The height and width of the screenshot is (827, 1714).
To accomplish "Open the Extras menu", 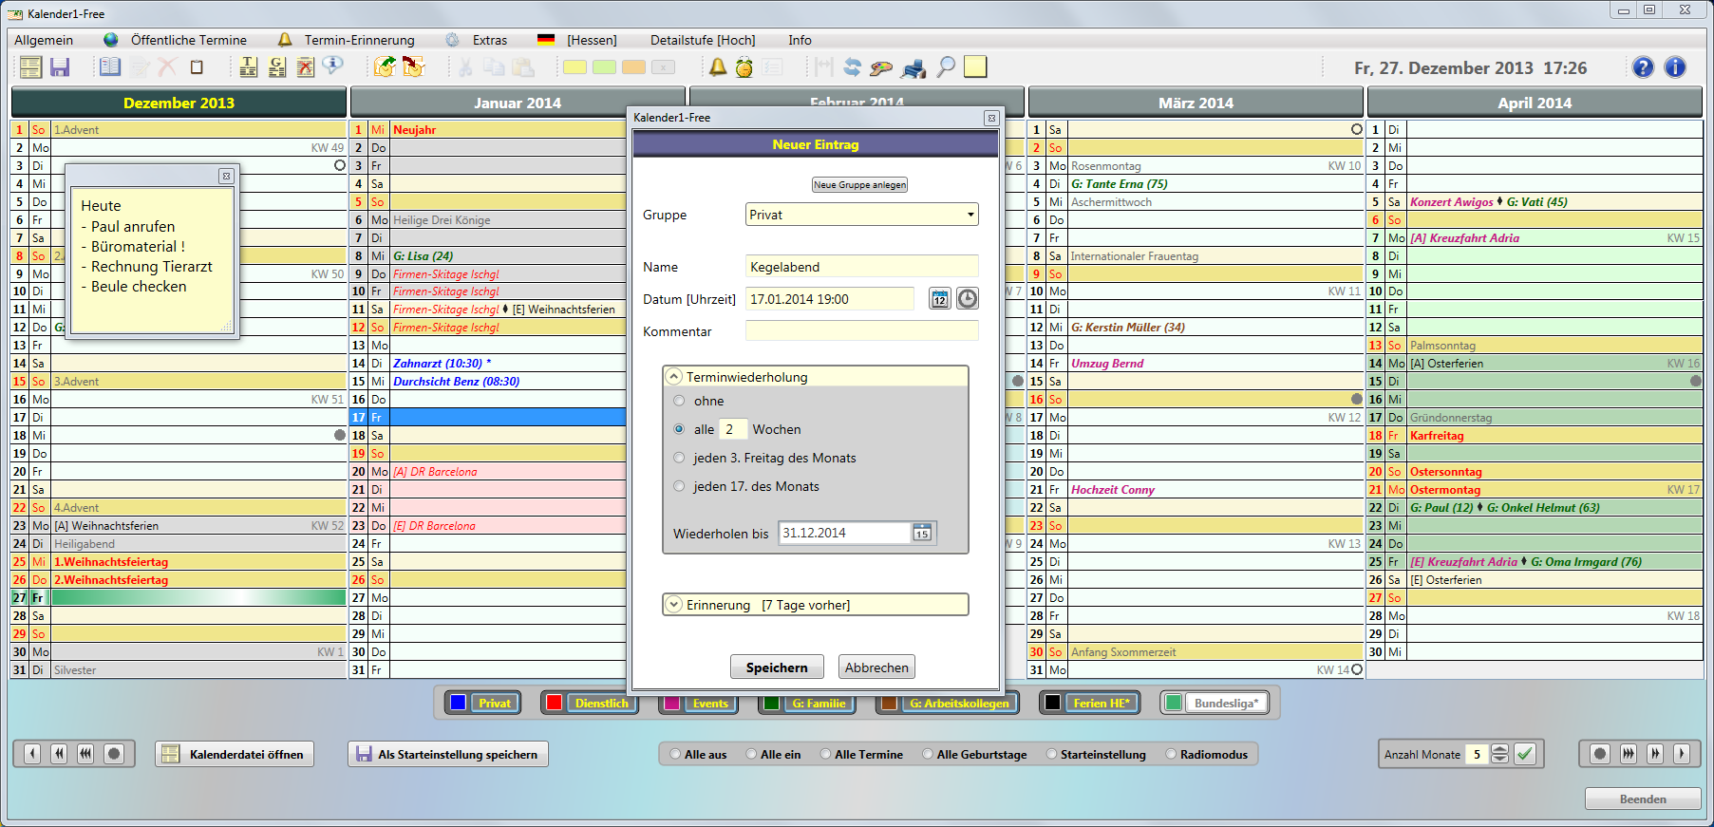I will tap(489, 40).
